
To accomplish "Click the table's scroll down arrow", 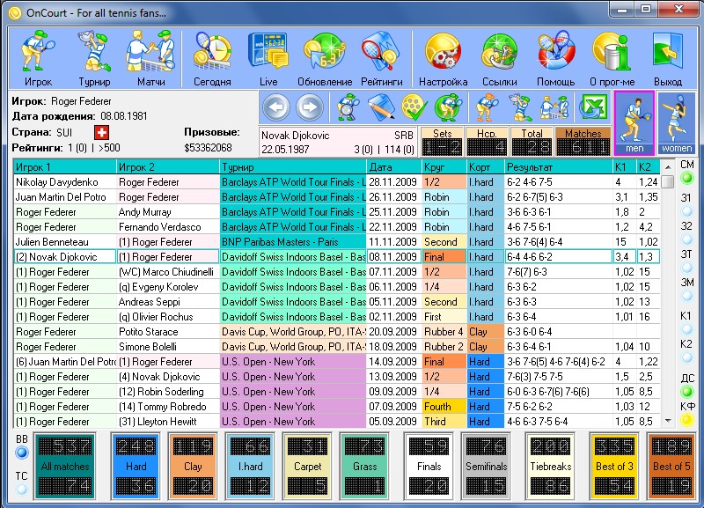I will (x=668, y=421).
